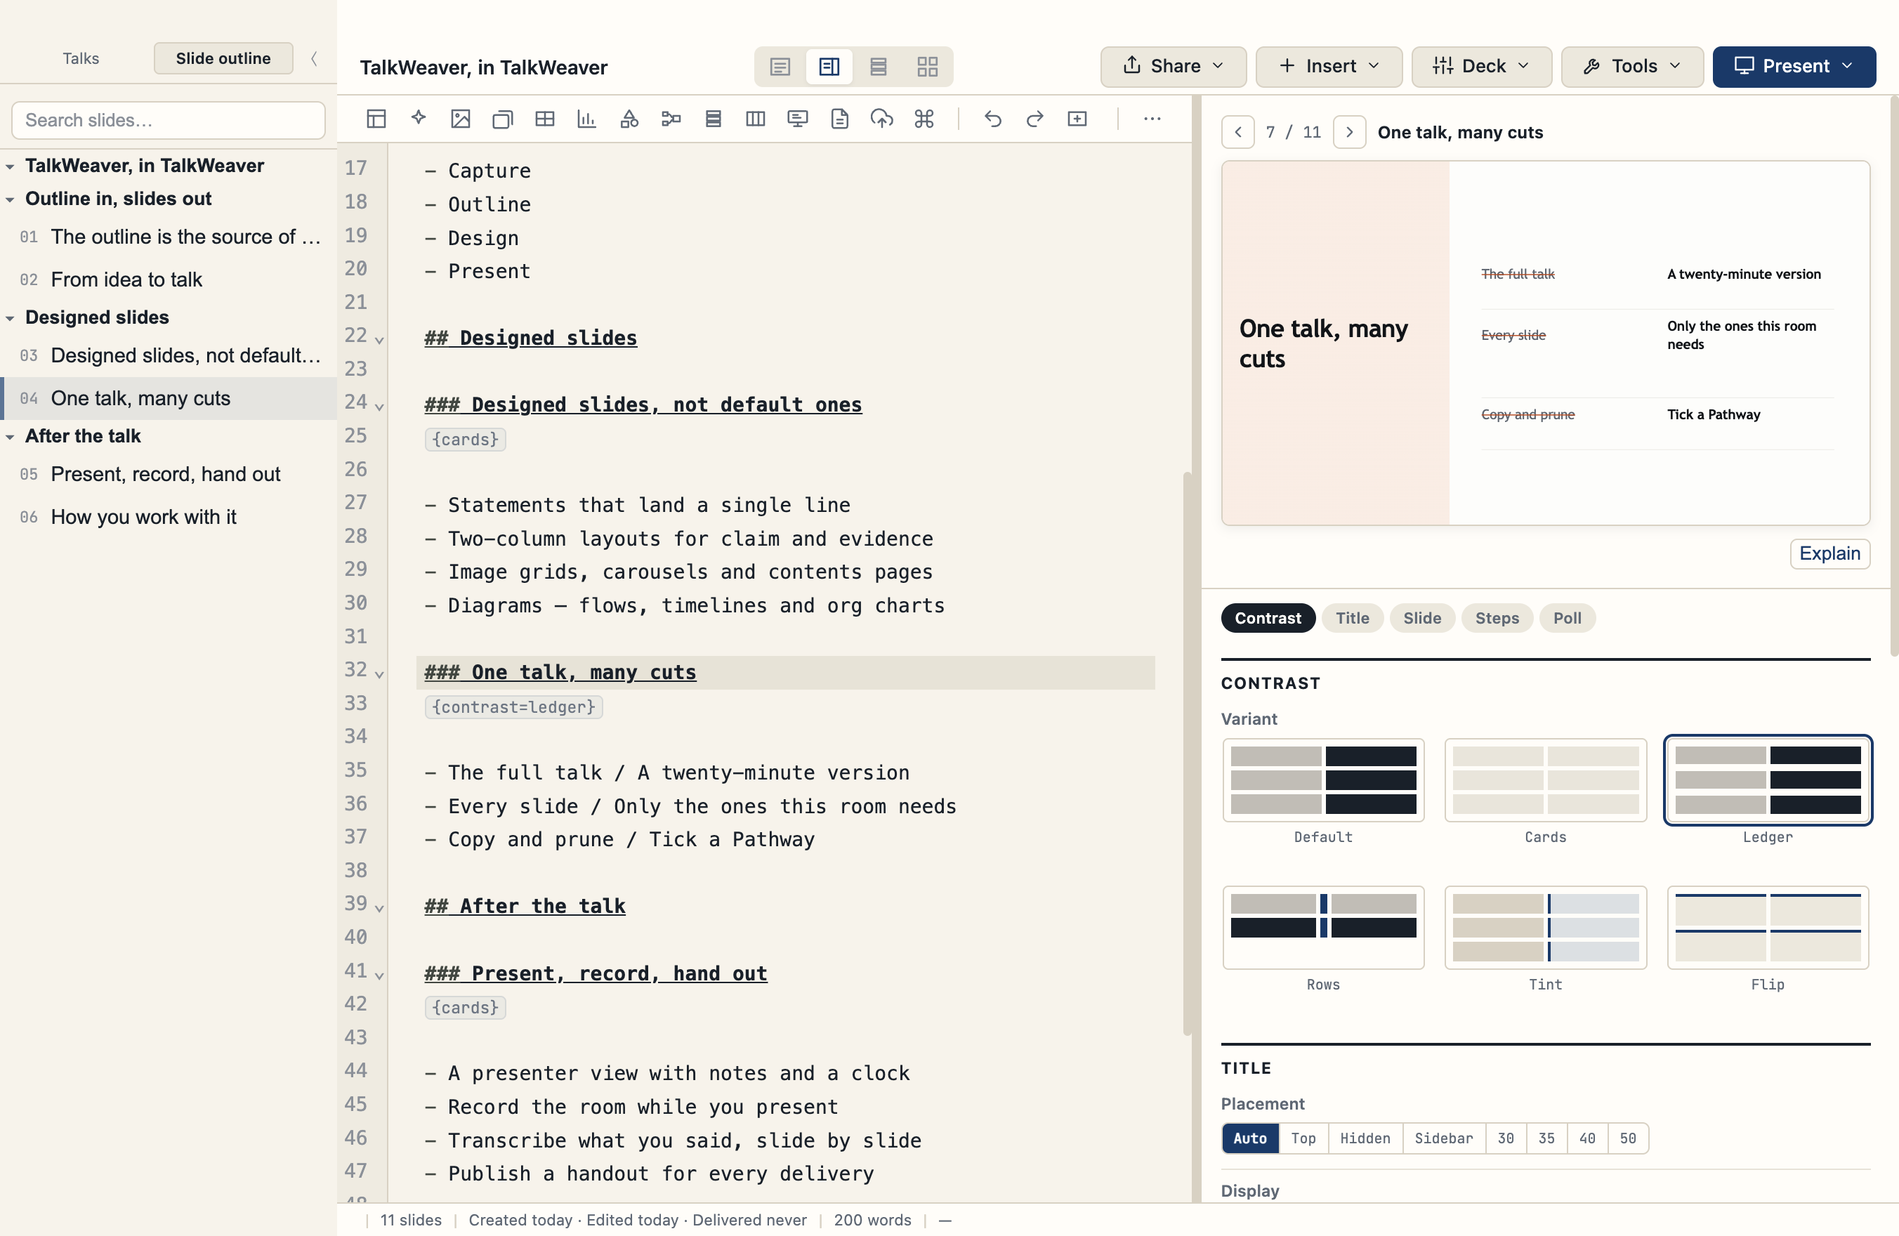Click the sparkle AI assist icon
The width and height of the screenshot is (1899, 1236).
(419, 119)
